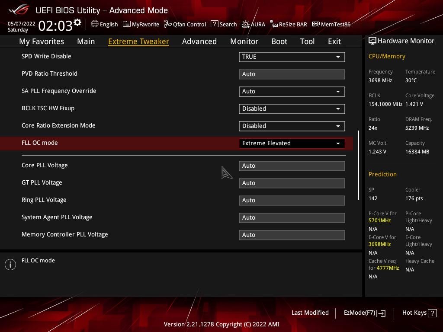Change BIOS language via the English globe icon
This screenshot has width=443, height=332.
tap(104, 24)
